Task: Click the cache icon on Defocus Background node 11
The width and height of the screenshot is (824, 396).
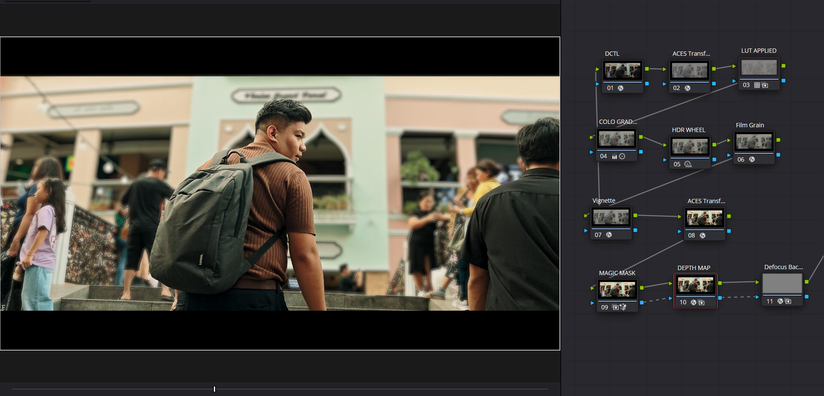Action: coord(789,301)
